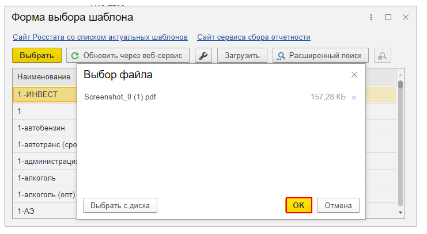Screen dimensions: 427x234
Task: Click the 157,28 КБ file size
Action: coord(328,97)
